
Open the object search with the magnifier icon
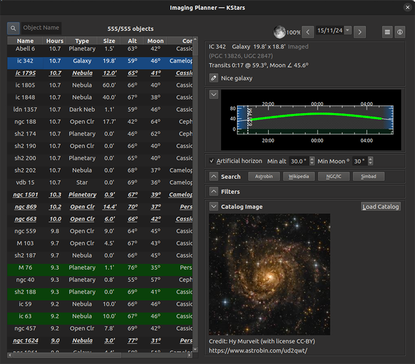coord(13,28)
